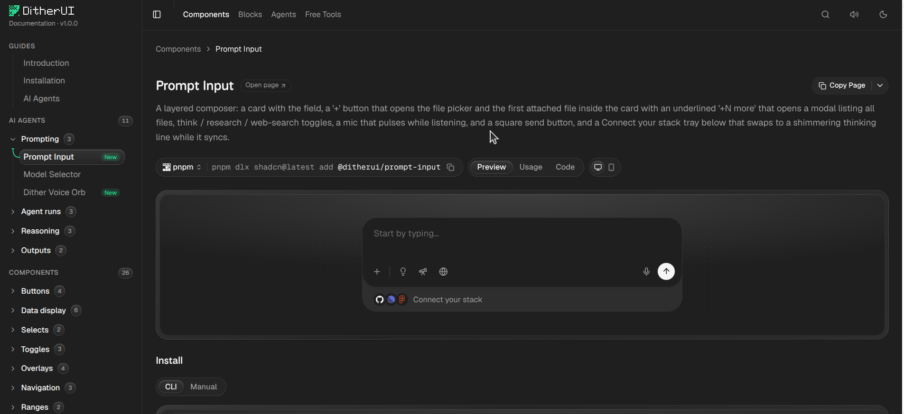This screenshot has height=414, width=904.
Task: Click the Start by typing input field
Action: pyautogui.click(x=522, y=234)
